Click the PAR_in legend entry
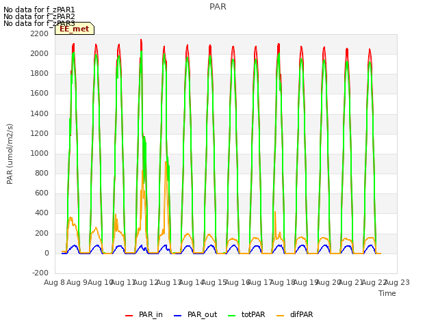Image resolution: width=438 pixels, height=328 pixels. [144, 315]
